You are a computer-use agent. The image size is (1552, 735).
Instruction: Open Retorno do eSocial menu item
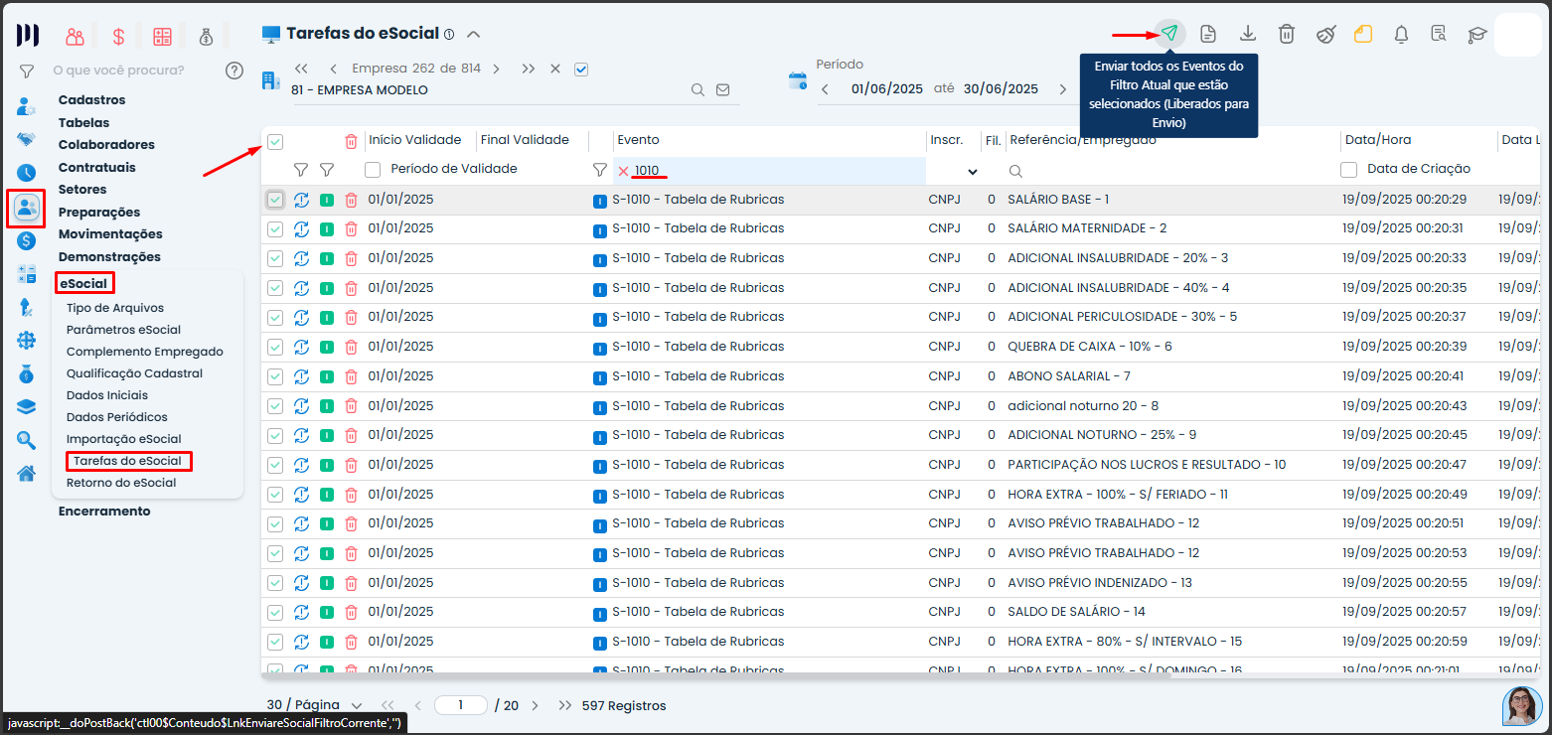point(121,483)
